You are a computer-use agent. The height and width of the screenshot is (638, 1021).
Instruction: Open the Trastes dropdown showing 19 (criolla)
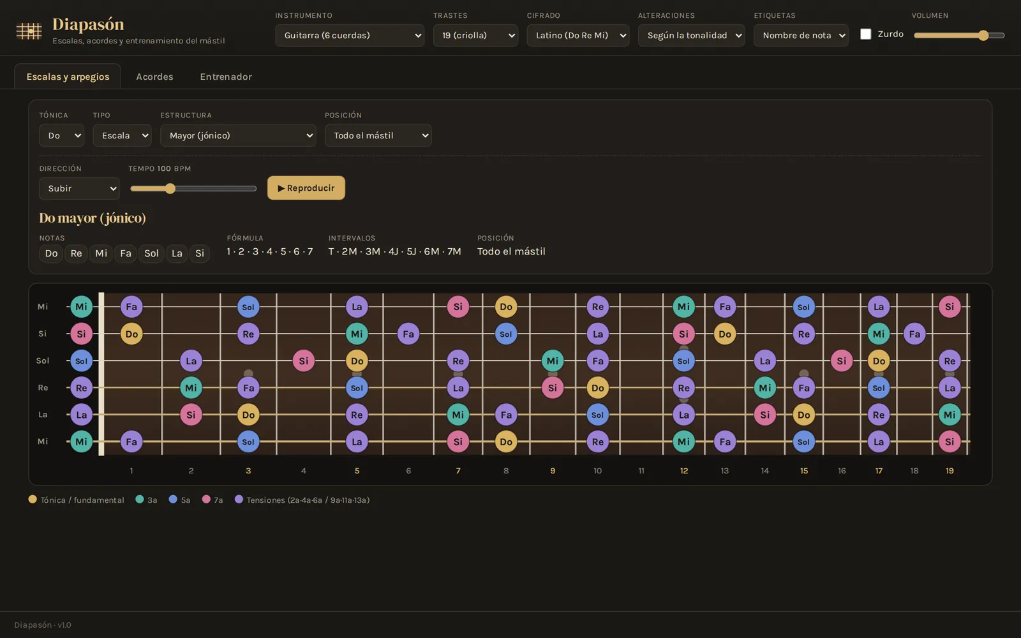tap(475, 35)
